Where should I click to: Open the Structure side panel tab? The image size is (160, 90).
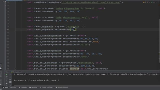click(x=1, y=74)
